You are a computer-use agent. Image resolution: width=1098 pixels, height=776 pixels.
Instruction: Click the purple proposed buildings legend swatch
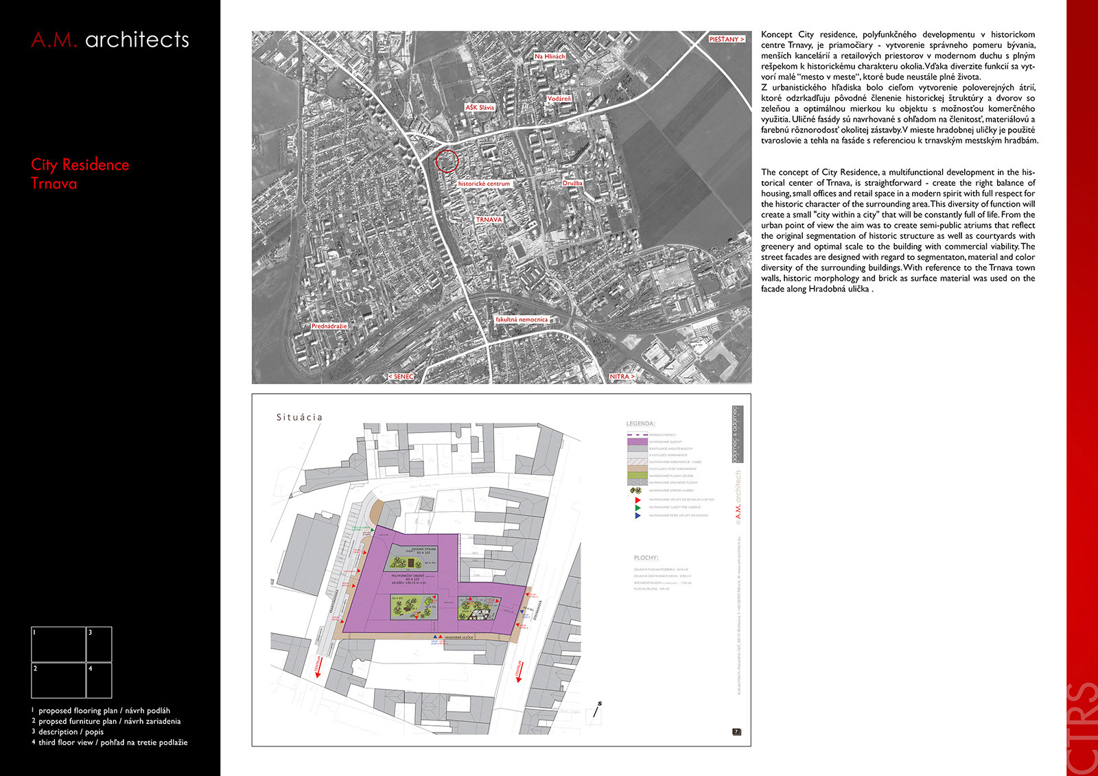coord(638,442)
